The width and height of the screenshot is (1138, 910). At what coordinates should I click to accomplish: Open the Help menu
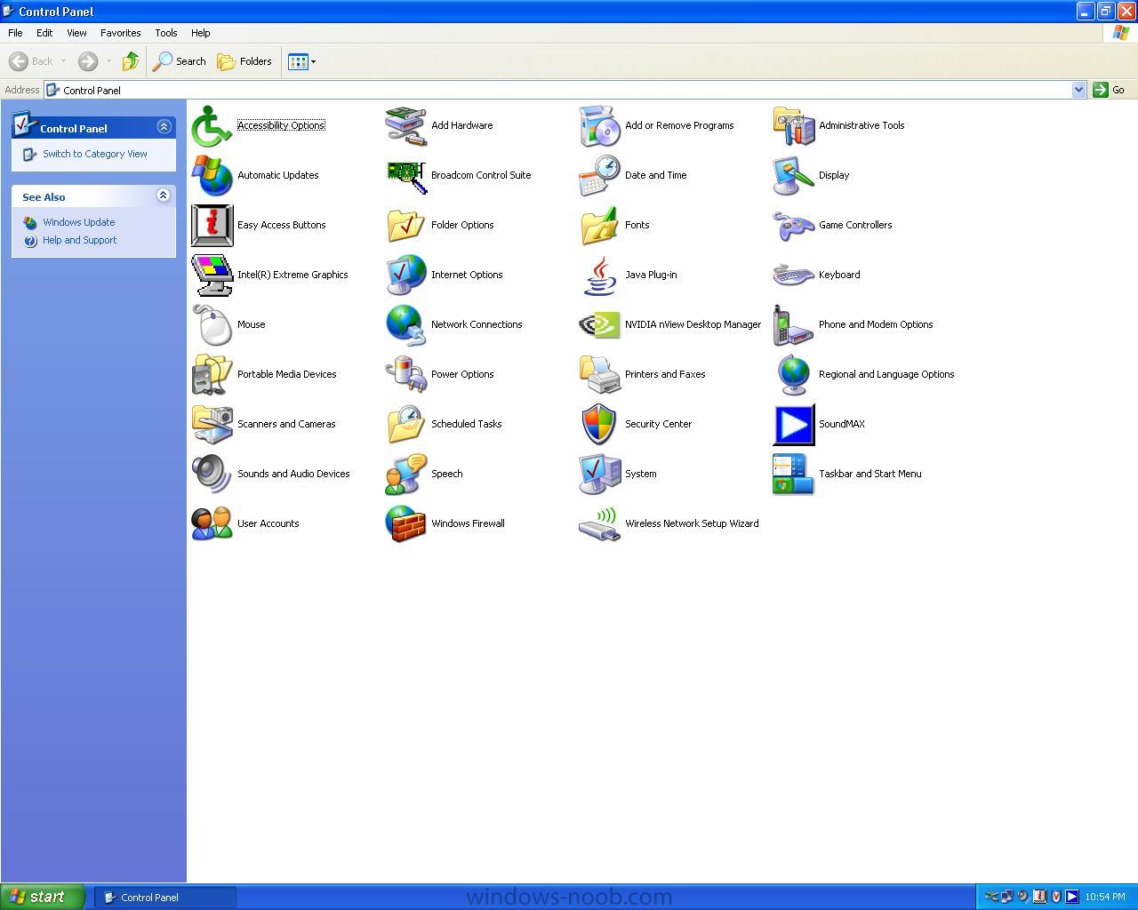click(201, 33)
